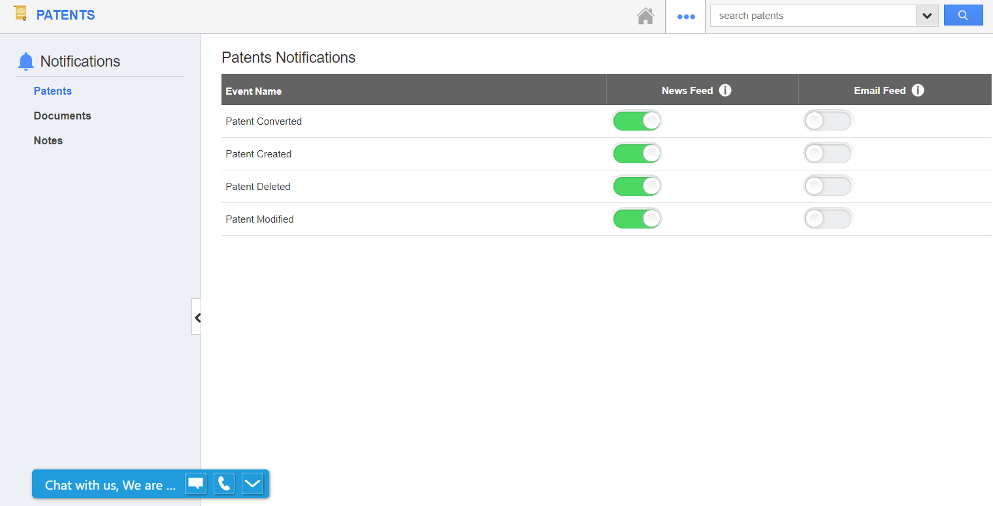Collapse the left sidebar panel

(x=197, y=317)
